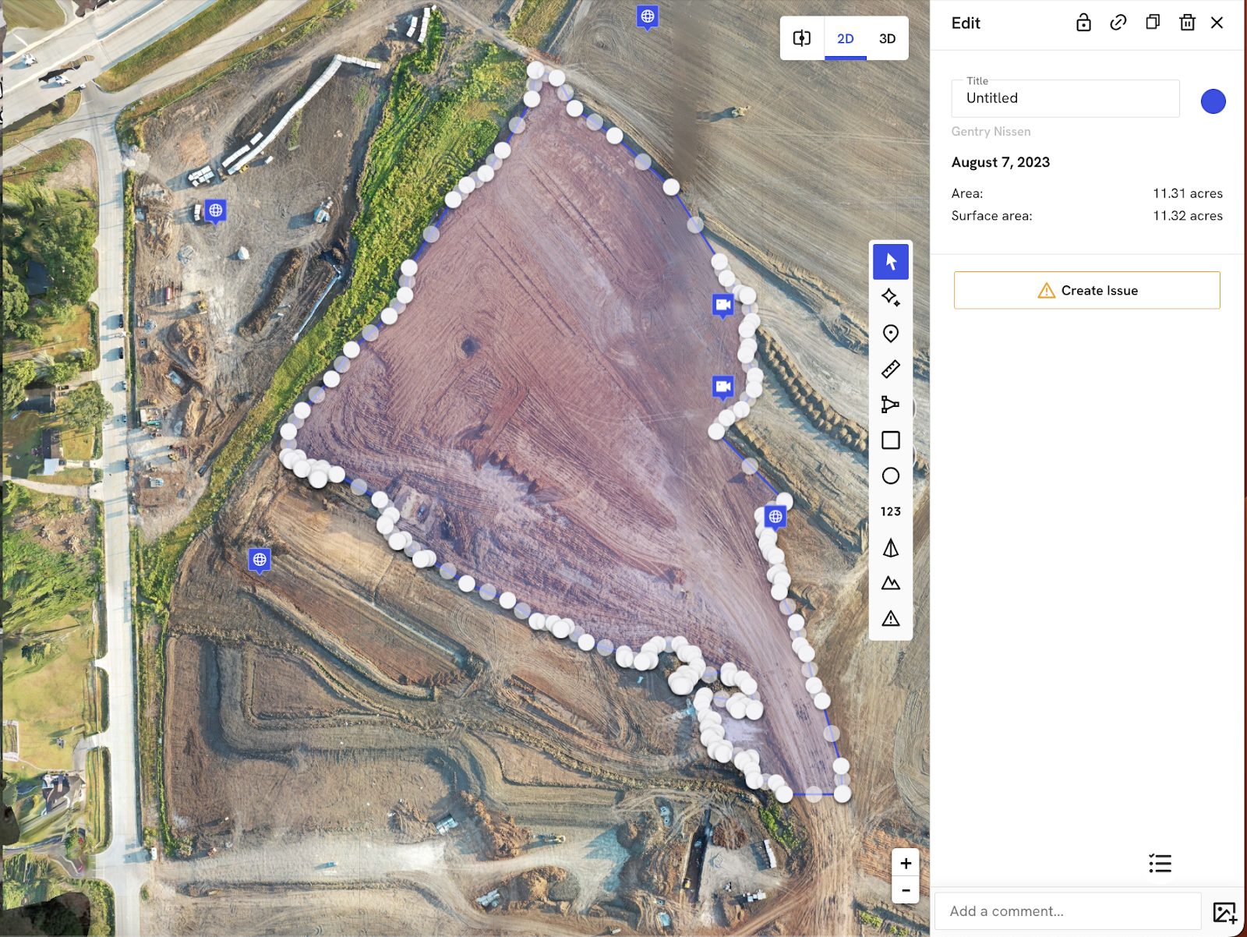The image size is (1247, 937).
Task: Select the location marker pin tool
Action: point(890,334)
